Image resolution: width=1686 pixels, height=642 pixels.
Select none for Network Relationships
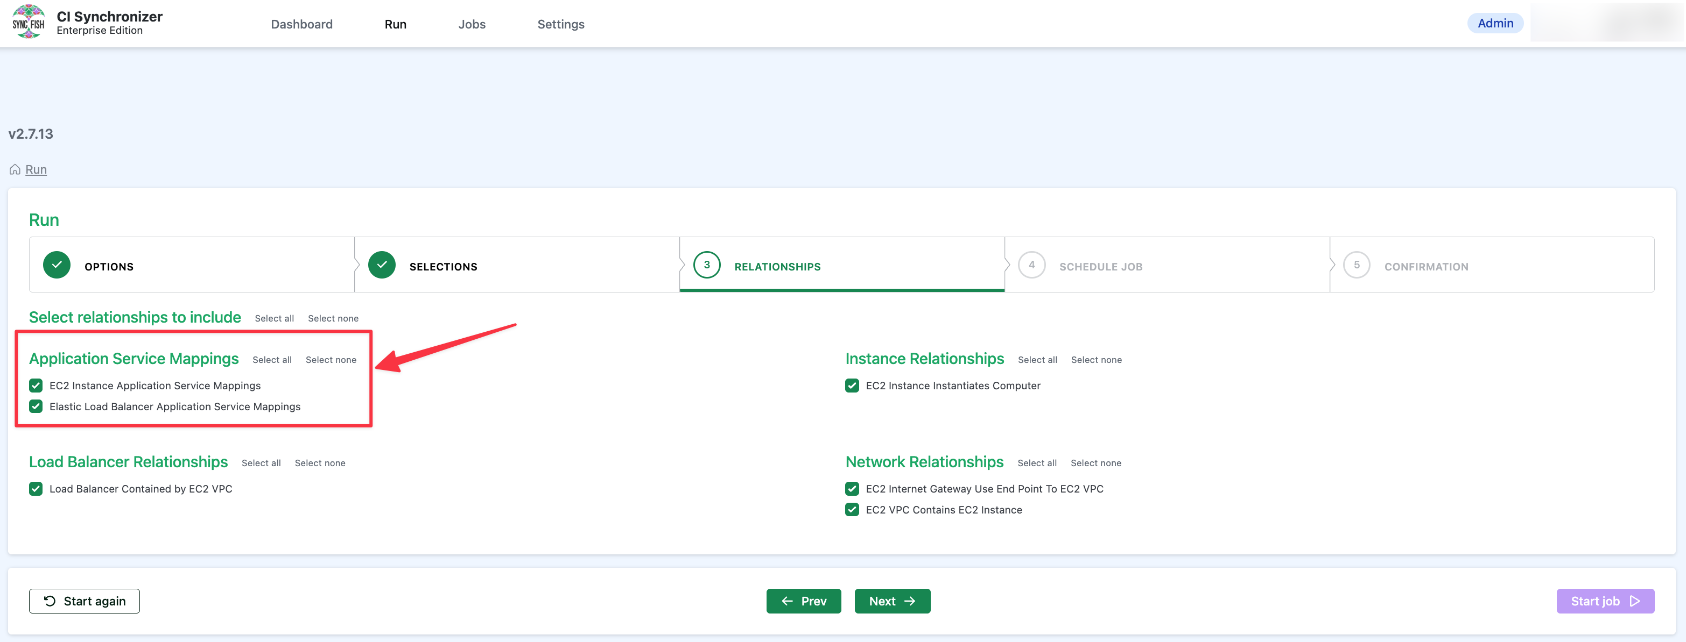(x=1095, y=463)
